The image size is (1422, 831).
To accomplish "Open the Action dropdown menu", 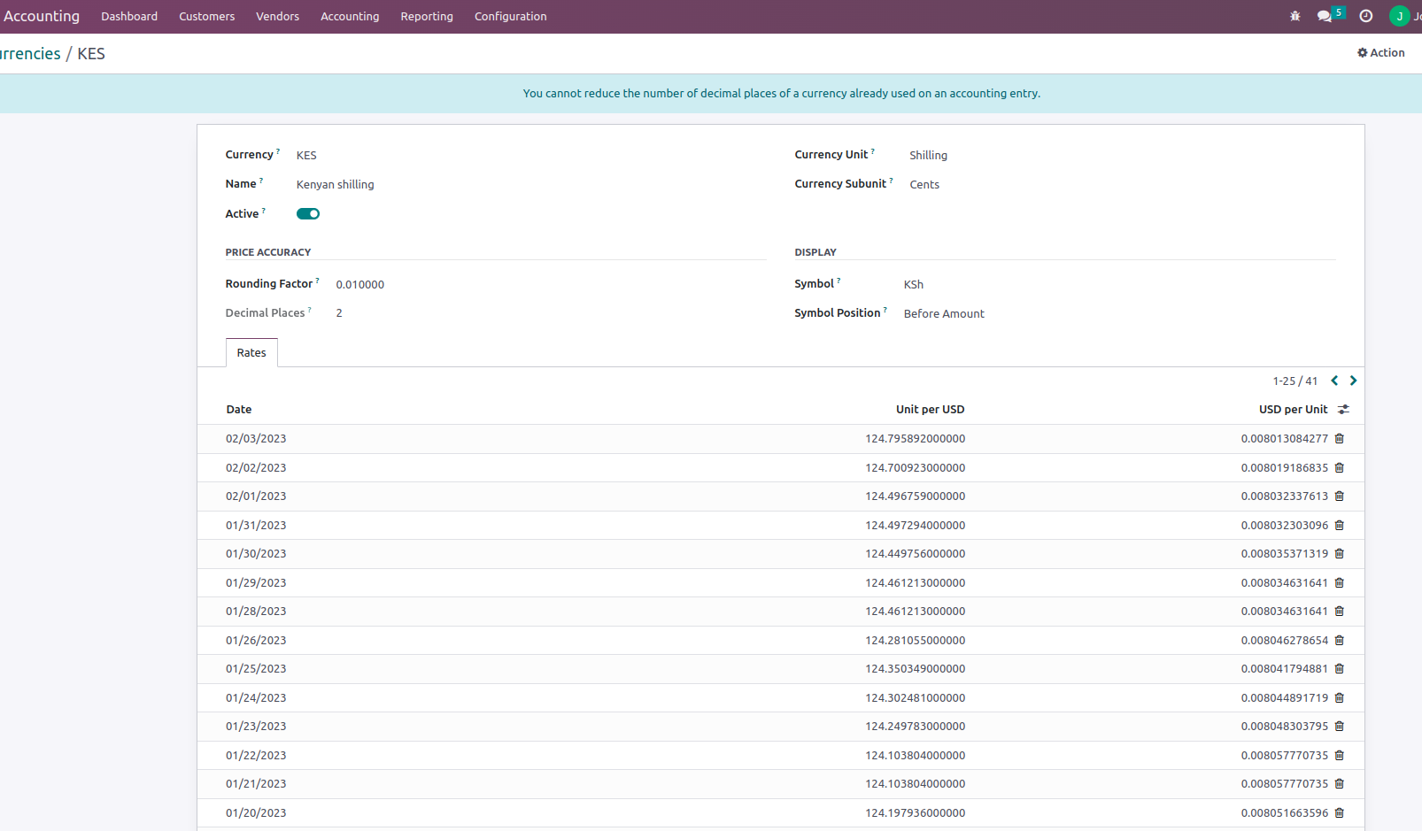I will coord(1381,53).
